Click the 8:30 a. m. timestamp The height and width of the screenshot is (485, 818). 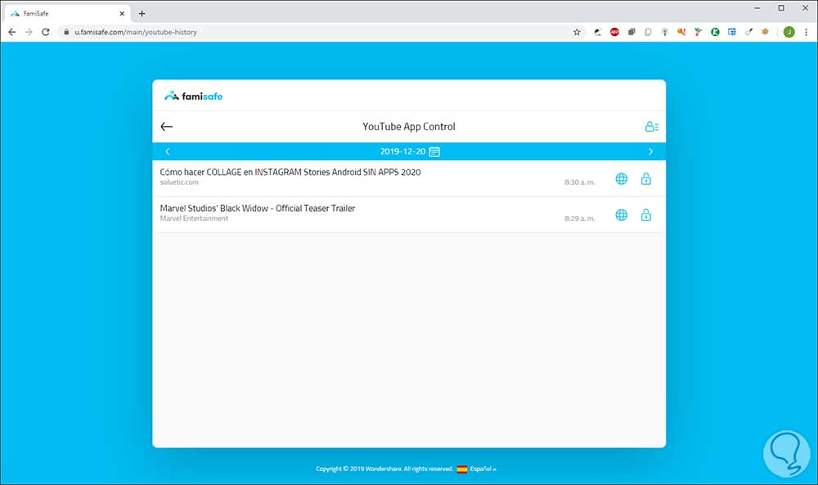pos(580,182)
